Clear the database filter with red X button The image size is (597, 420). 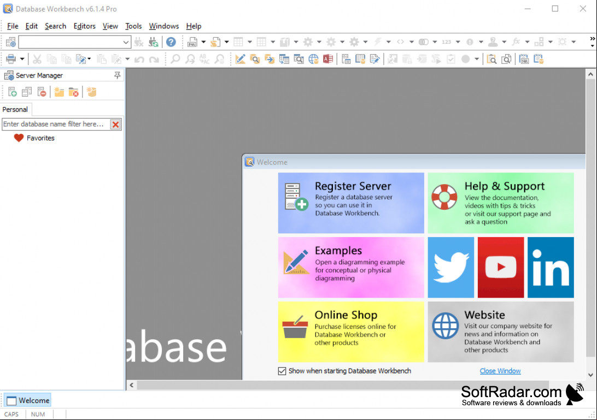tap(115, 125)
